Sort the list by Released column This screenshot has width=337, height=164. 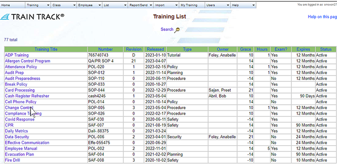coord(155,50)
